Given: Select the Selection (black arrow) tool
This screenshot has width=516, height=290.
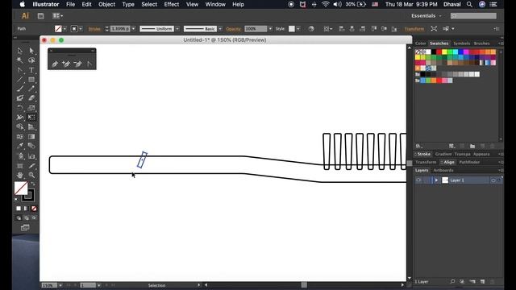Looking at the screenshot, I should (20, 51).
